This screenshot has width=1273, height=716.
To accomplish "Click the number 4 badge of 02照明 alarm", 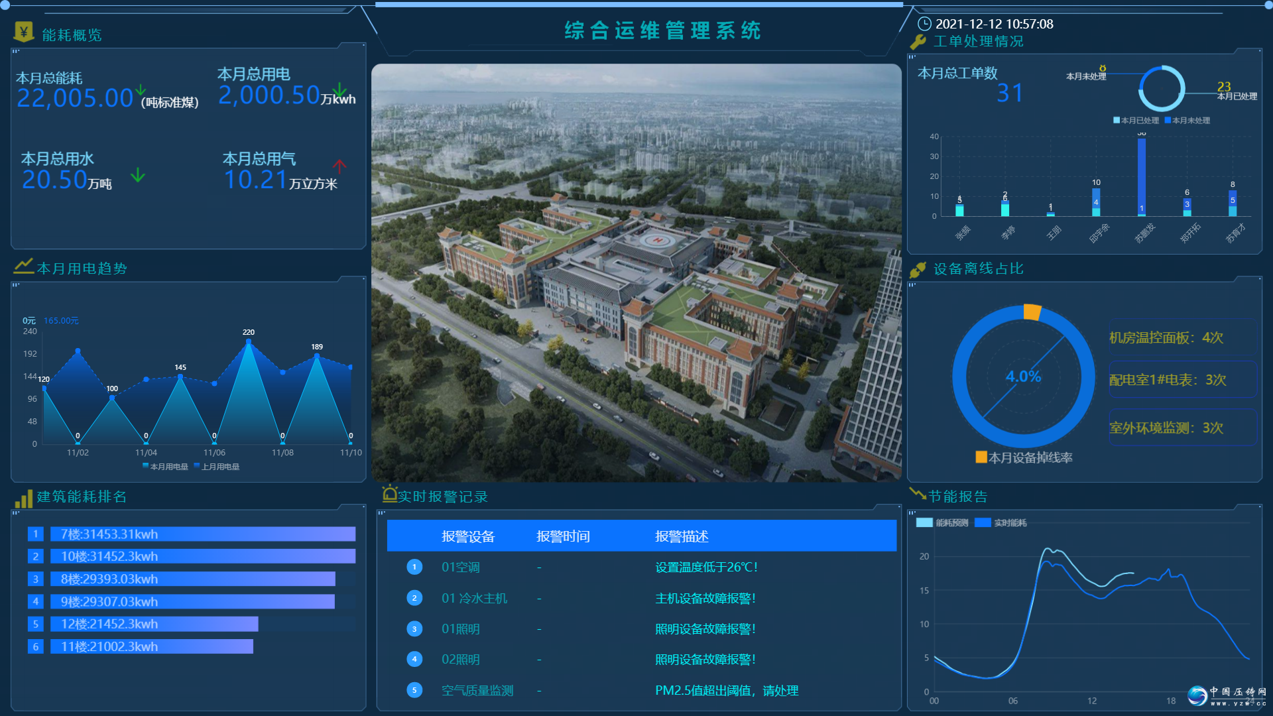I will click(414, 660).
